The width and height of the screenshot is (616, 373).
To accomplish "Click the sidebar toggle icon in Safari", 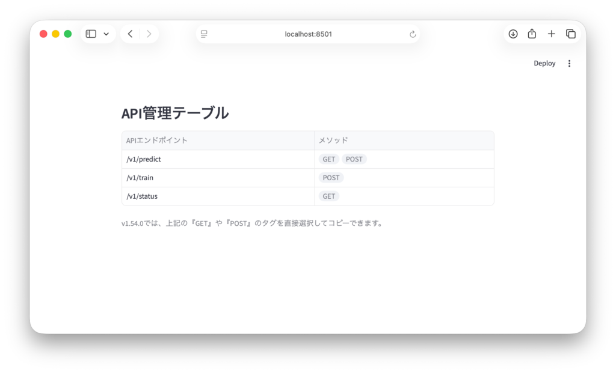I will [x=91, y=34].
